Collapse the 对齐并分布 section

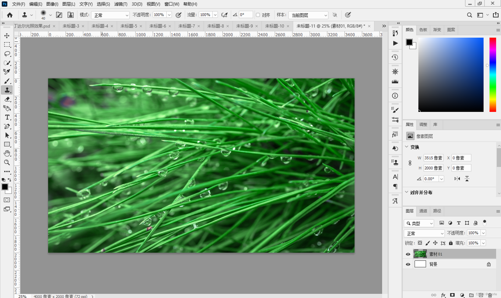[407, 192]
